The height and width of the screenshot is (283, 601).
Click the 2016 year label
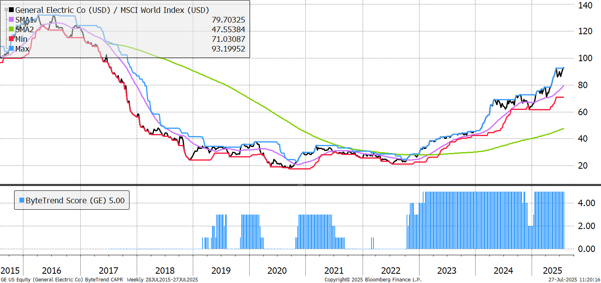click(x=52, y=270)
